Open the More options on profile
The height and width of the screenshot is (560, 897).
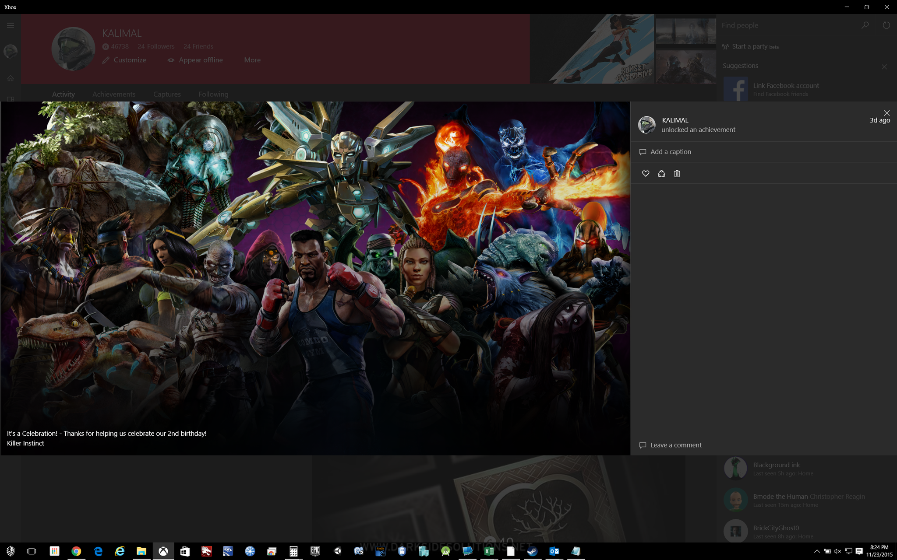(x=252, y=60)
